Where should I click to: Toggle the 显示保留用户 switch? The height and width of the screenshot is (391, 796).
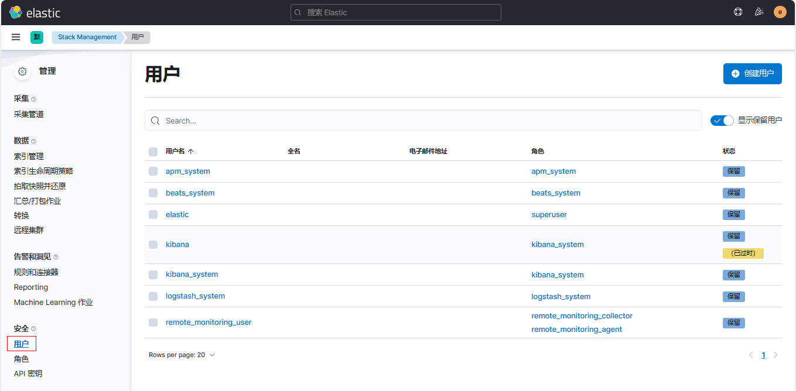[x=722, y=121]
